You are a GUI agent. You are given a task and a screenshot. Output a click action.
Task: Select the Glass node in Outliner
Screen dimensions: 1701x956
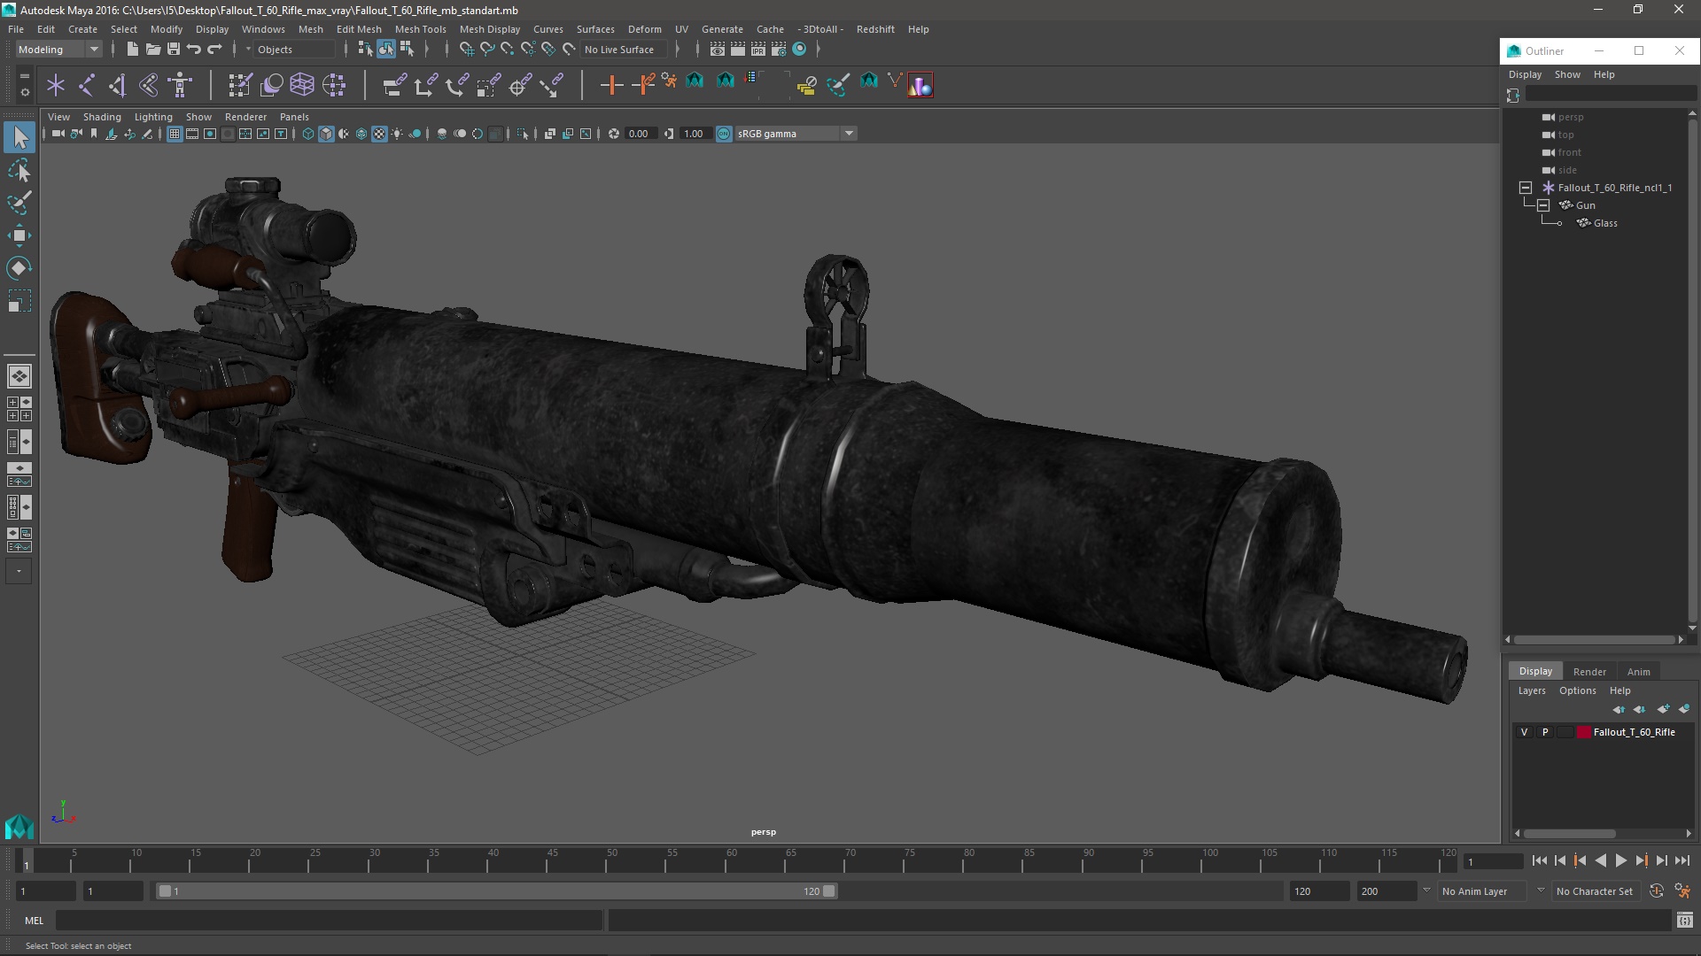[x=1605, y=223]
